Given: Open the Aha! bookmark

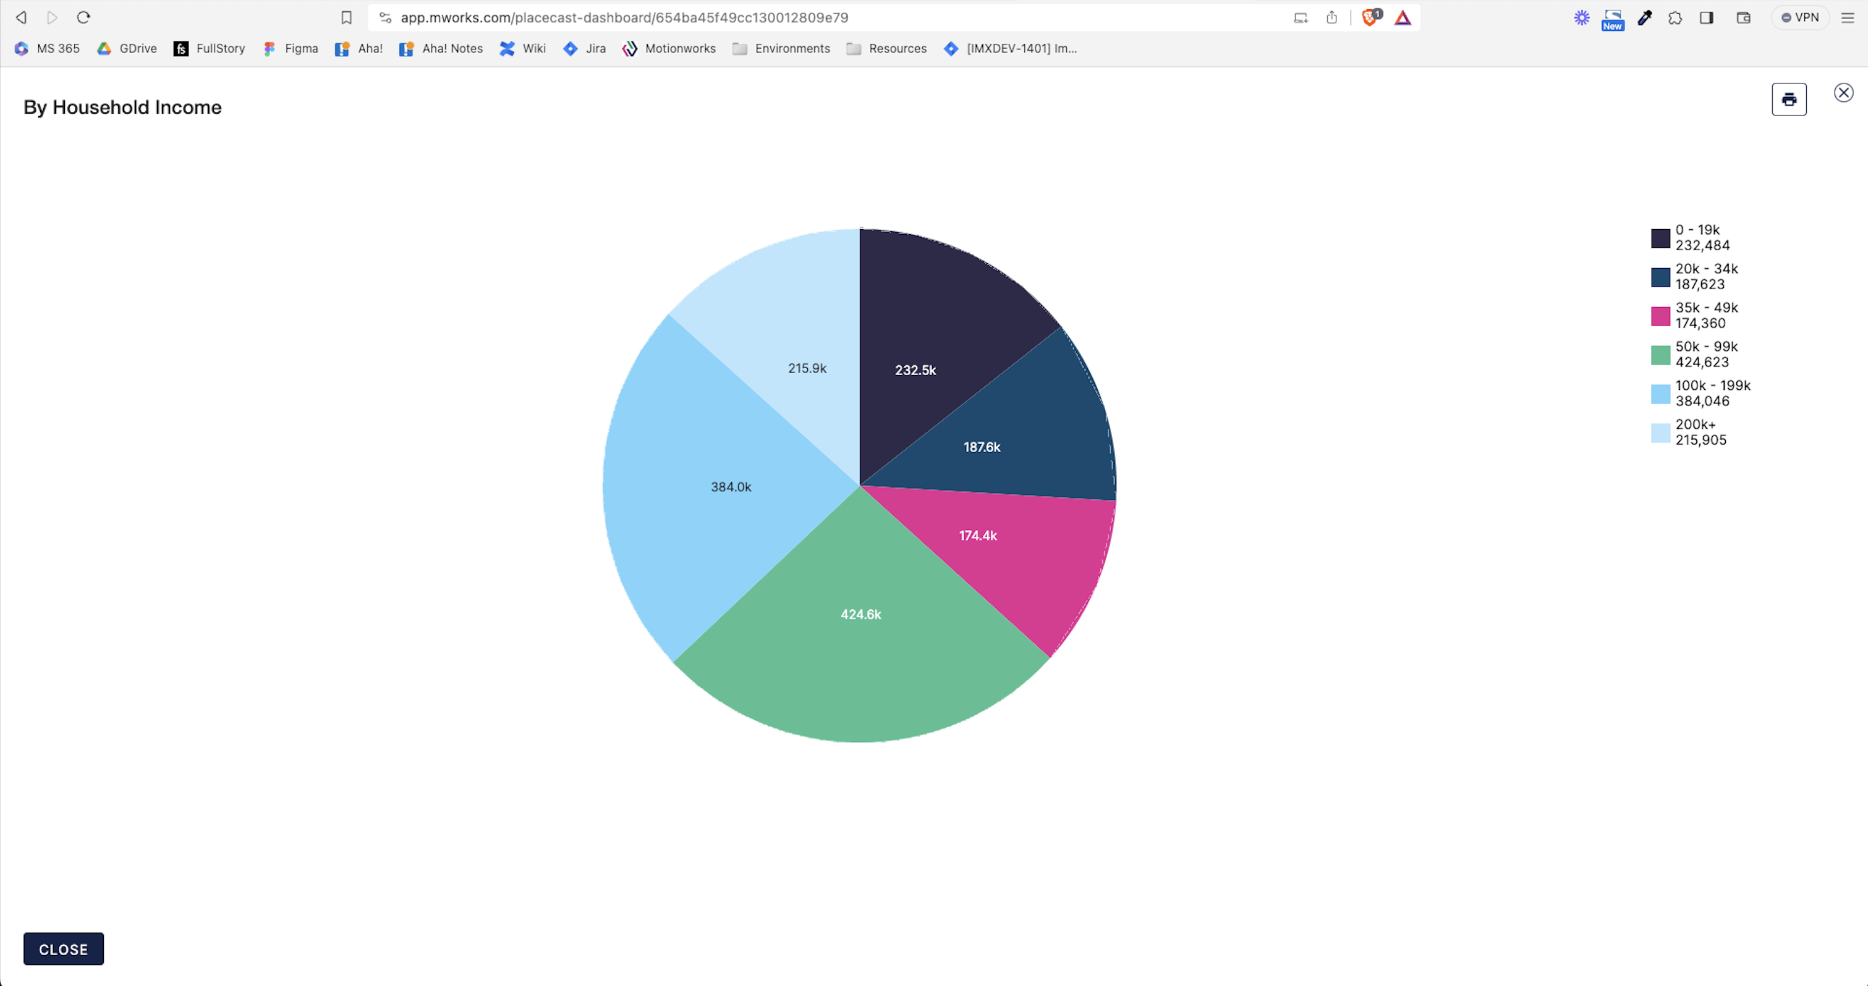Looking at the screenshot, I should [359, 49].
